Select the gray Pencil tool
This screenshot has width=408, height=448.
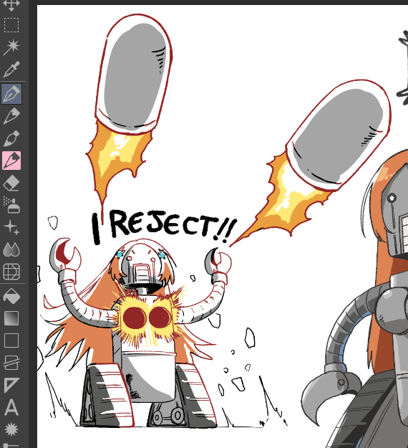coord(11,116)
